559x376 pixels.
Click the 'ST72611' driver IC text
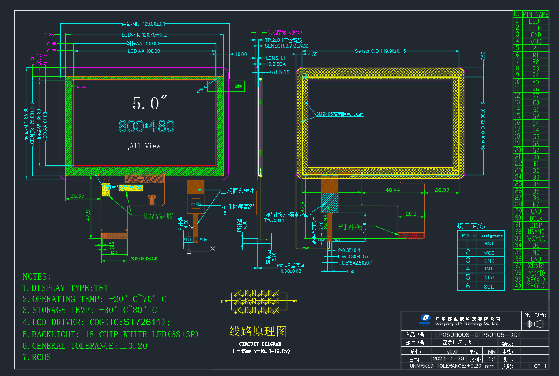tap(142, 322)
